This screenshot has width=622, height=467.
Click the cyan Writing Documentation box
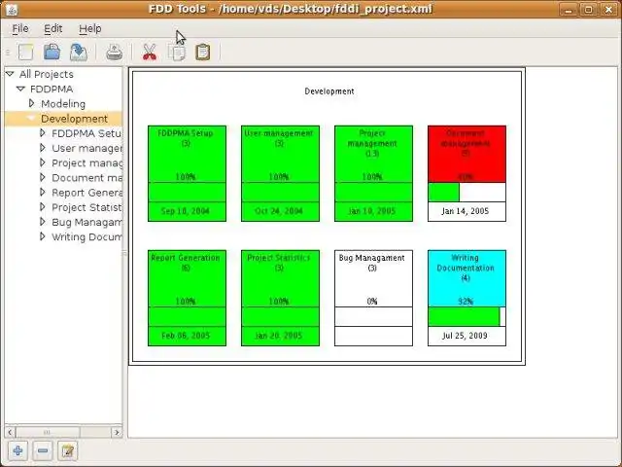click(466, 278)
